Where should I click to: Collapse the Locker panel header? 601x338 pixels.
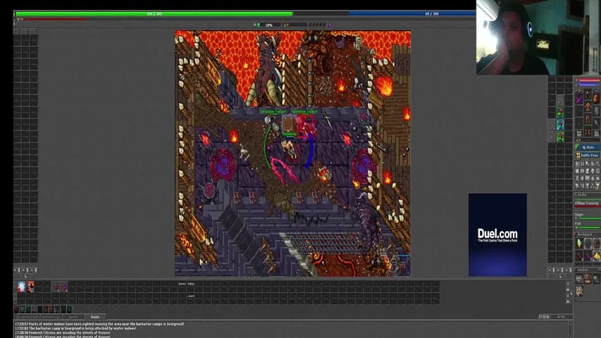tap(588, 270)
